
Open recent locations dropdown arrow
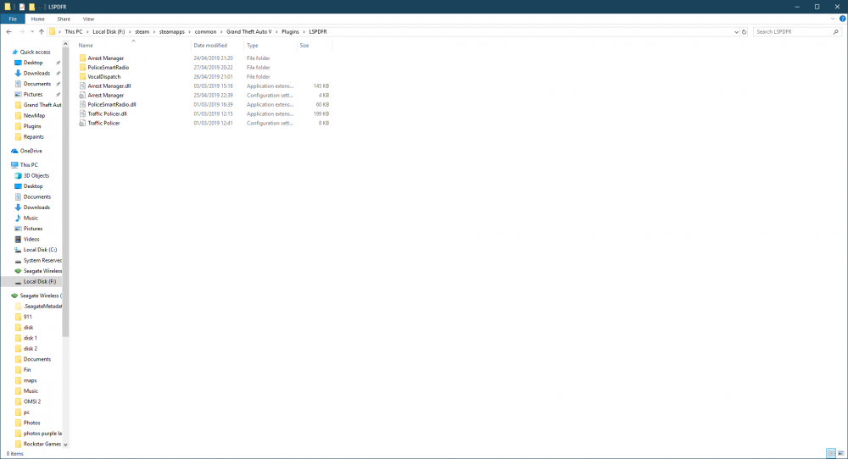(x=32, y=32)
